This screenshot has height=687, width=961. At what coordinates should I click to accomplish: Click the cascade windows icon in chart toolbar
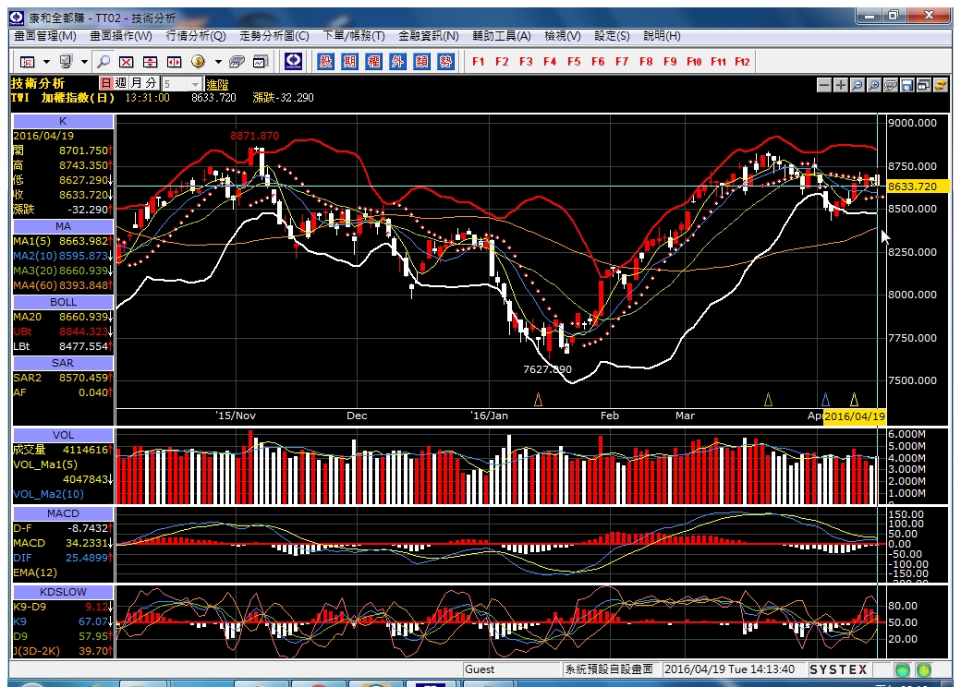924,85
